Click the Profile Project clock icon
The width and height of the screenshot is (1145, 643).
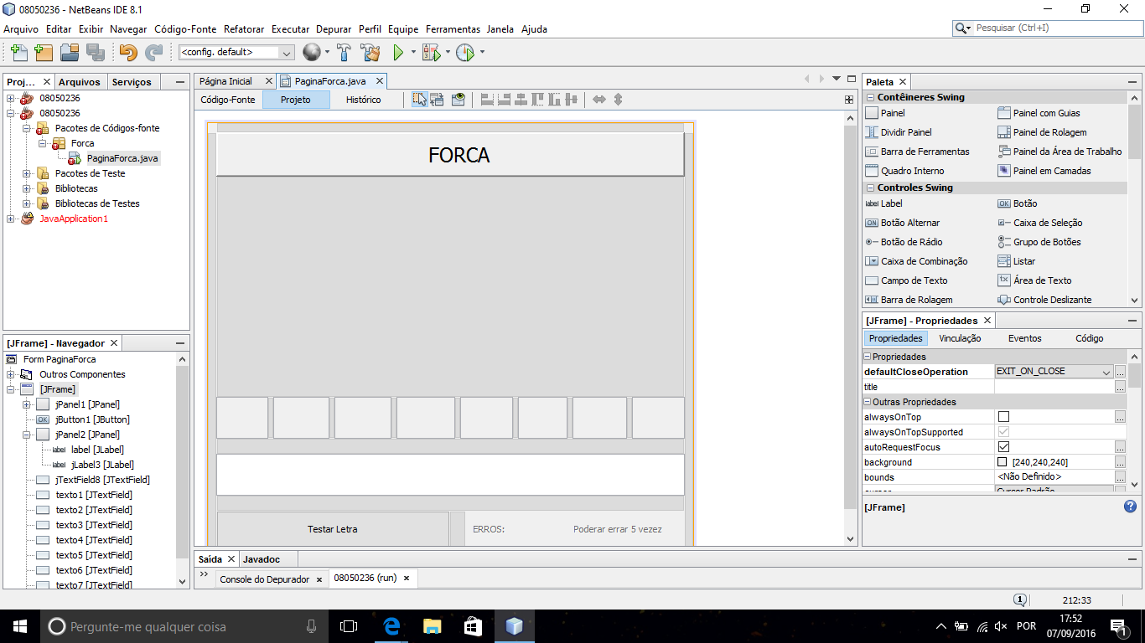coord(465,52)
